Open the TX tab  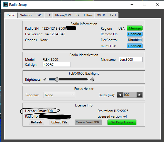[49, 15]
